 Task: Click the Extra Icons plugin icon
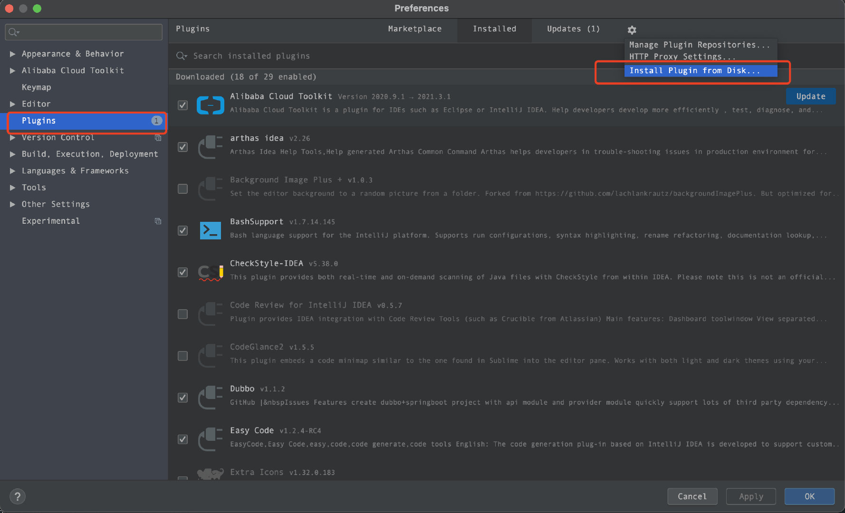tap(210, 474)
